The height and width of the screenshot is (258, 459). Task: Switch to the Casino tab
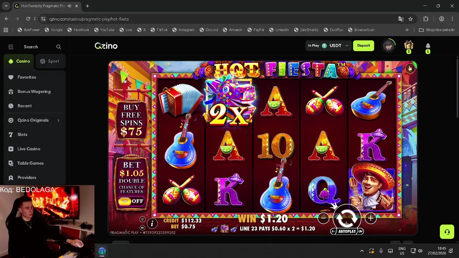(19, 61)
